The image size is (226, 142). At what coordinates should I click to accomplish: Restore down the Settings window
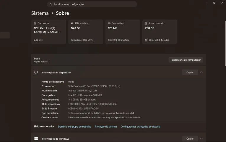(214, 3)
